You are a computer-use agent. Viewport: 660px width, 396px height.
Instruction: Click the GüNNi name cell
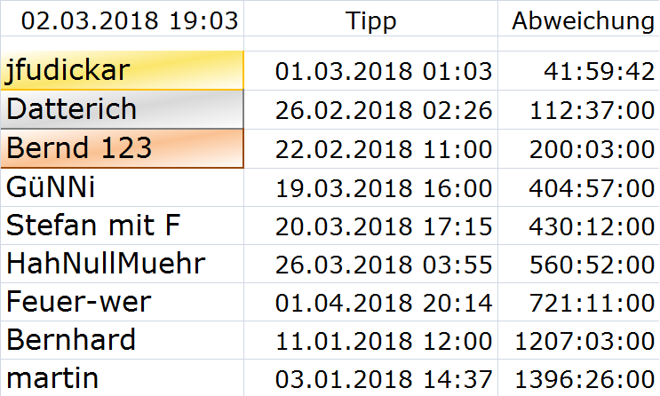tap(122, 187)
